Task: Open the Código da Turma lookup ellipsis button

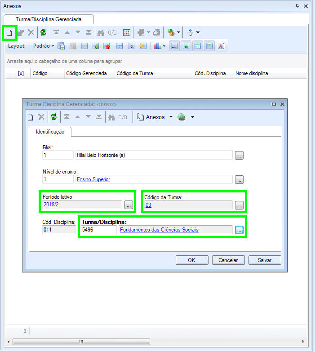Action: [x=239, y=205]
